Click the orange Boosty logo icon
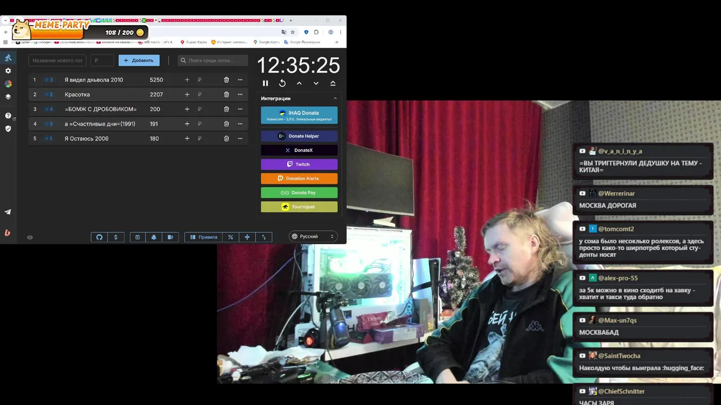 coord(8,232)
